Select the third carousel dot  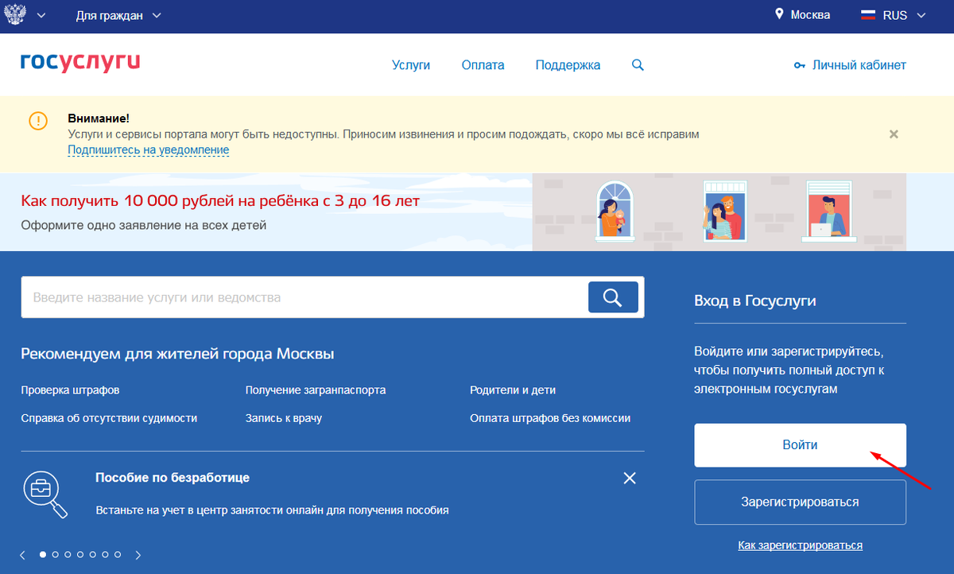tap(68, 554)
